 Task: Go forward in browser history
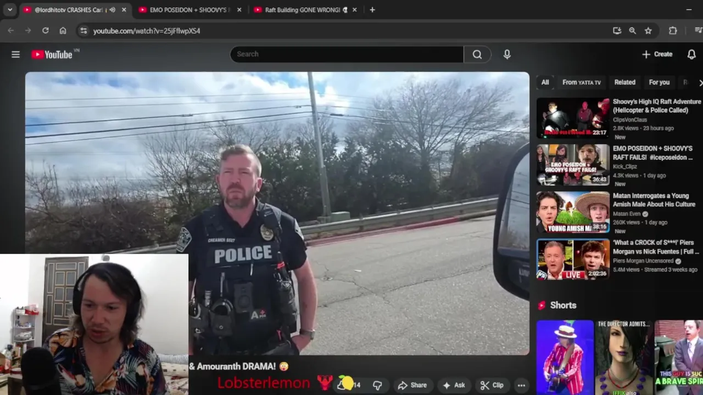coord(28,31)
